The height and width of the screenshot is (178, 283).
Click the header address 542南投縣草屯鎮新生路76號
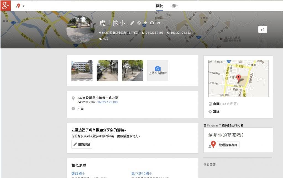[120, 33]
